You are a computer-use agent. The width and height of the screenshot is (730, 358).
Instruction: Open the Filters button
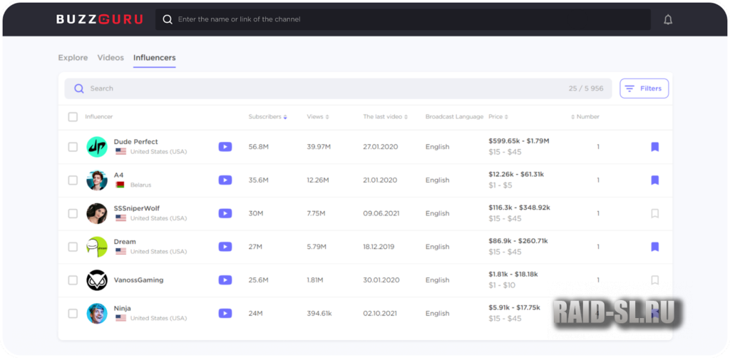644,88
